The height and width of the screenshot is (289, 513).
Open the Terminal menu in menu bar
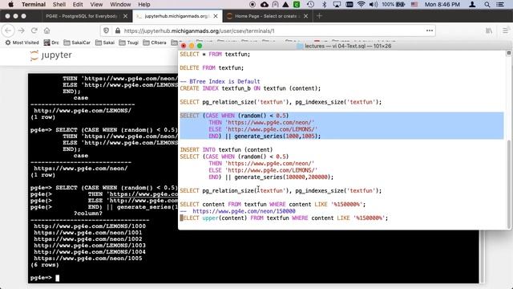(34, 4)
